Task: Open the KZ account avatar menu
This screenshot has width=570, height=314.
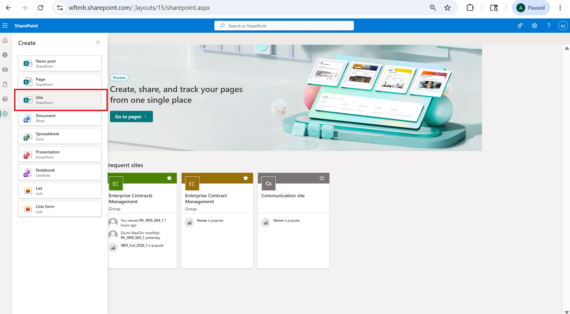Action: [563, 26]
